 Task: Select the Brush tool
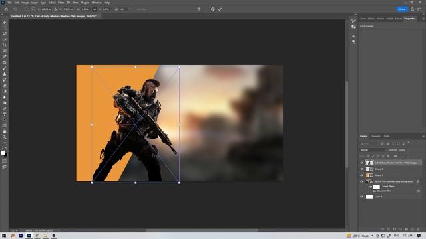pyautogui.click(x=5, y=68)
